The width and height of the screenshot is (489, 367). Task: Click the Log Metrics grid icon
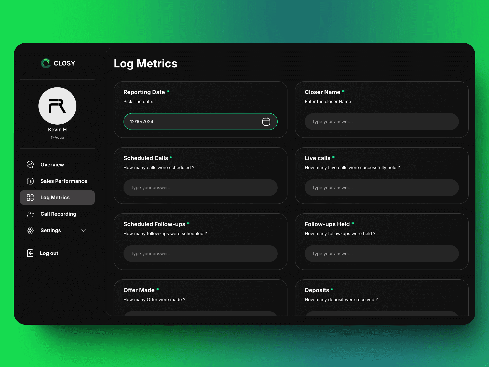coord(30,198)
